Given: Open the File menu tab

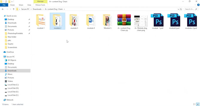Looking at the screenshot, I should point(4,5).
